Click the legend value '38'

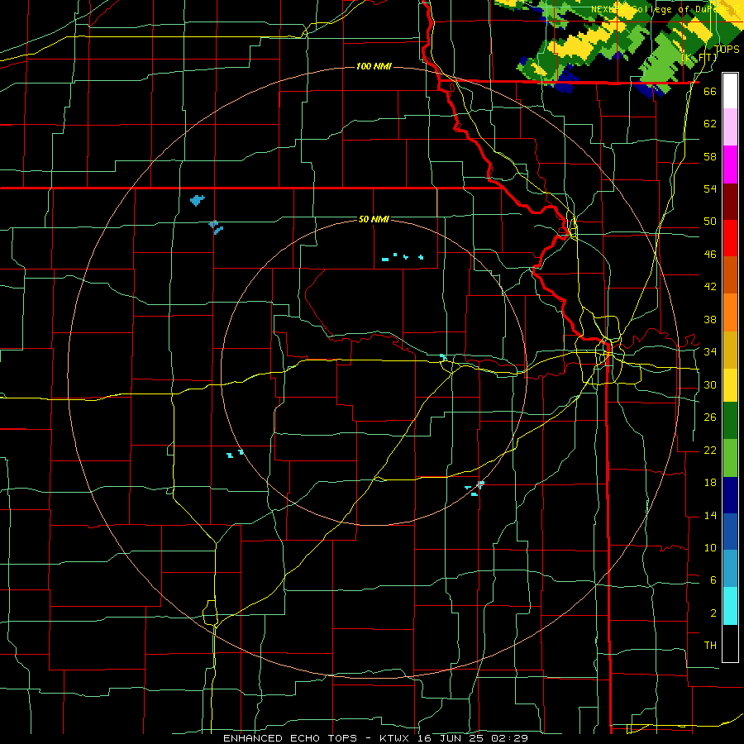710,320
